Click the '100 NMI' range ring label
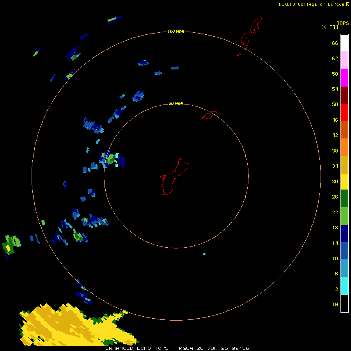This screenshot has height=351, width=351. point(176,31)
